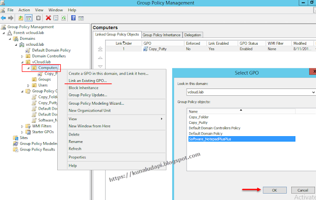Click the Domains folder icon in tree
This screenshot has width=316, height=200.
(15, 38)
